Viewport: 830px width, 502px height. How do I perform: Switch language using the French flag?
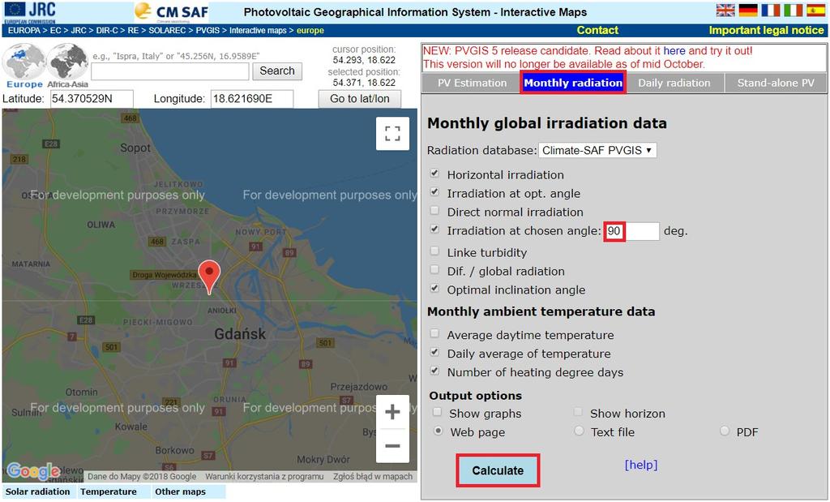point(771,10)
